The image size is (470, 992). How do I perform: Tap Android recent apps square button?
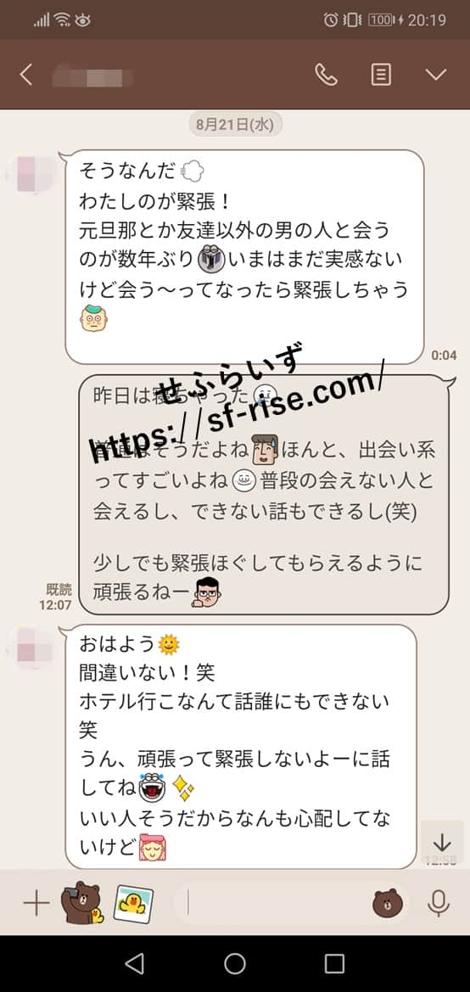pos(334,963)
